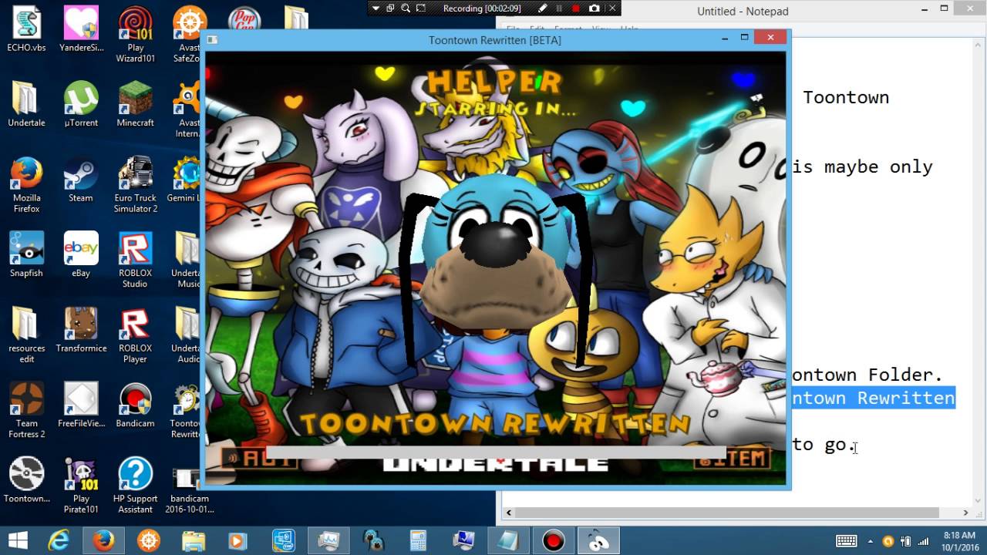Launch Transformice desktop shortcut
The height and width of the screenshot is (555, 987).
(81, 330)
